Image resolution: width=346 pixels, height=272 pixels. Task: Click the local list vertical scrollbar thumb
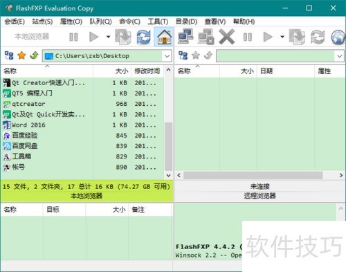[169, 146]
